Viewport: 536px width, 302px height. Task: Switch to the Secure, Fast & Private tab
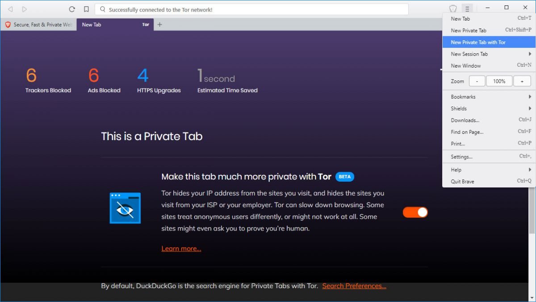[x=38, y=25]
